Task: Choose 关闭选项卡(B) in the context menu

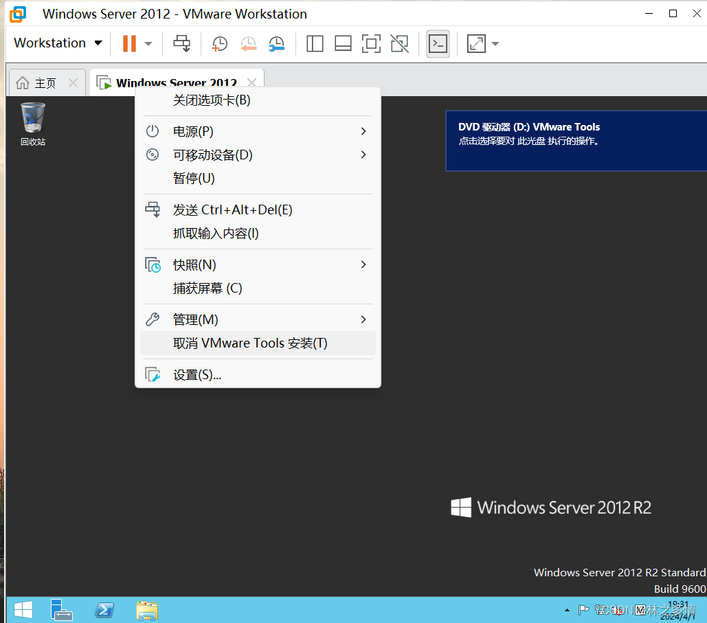Action: pyautogui.click(x=258, y=100)
